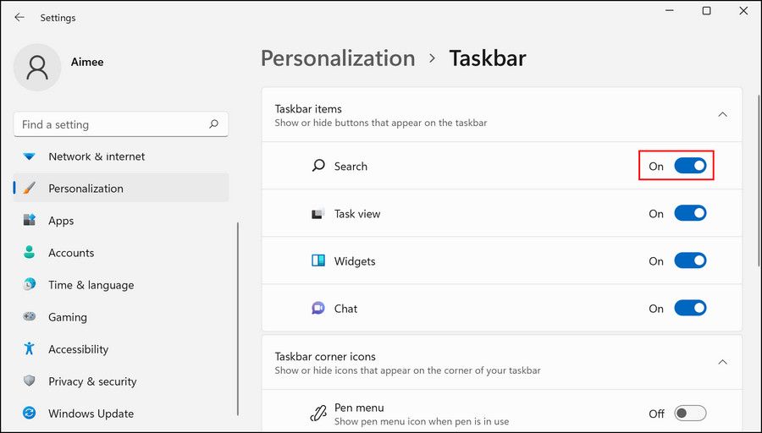Image resolution: width=762 pixels, height=433 pixels.
Task: Click the Accessibility figure icon
Action: pos(30,349)
